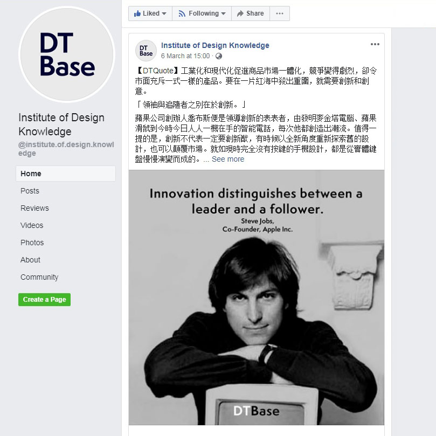Expand post text with See more
The width and height of the screenshot is (436, 436).
[x=228, y=159]
